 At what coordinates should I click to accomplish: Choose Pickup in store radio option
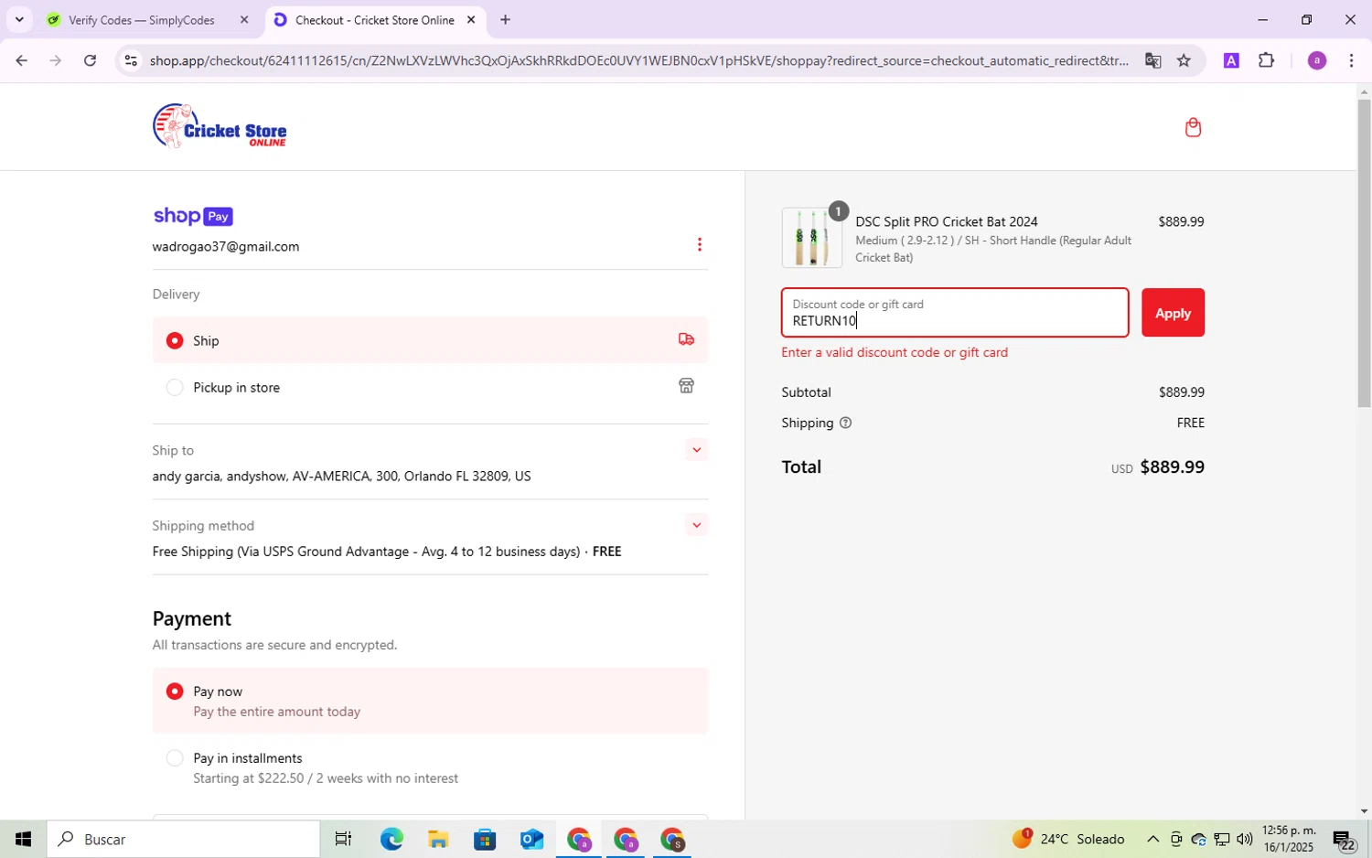pos(175,387)
